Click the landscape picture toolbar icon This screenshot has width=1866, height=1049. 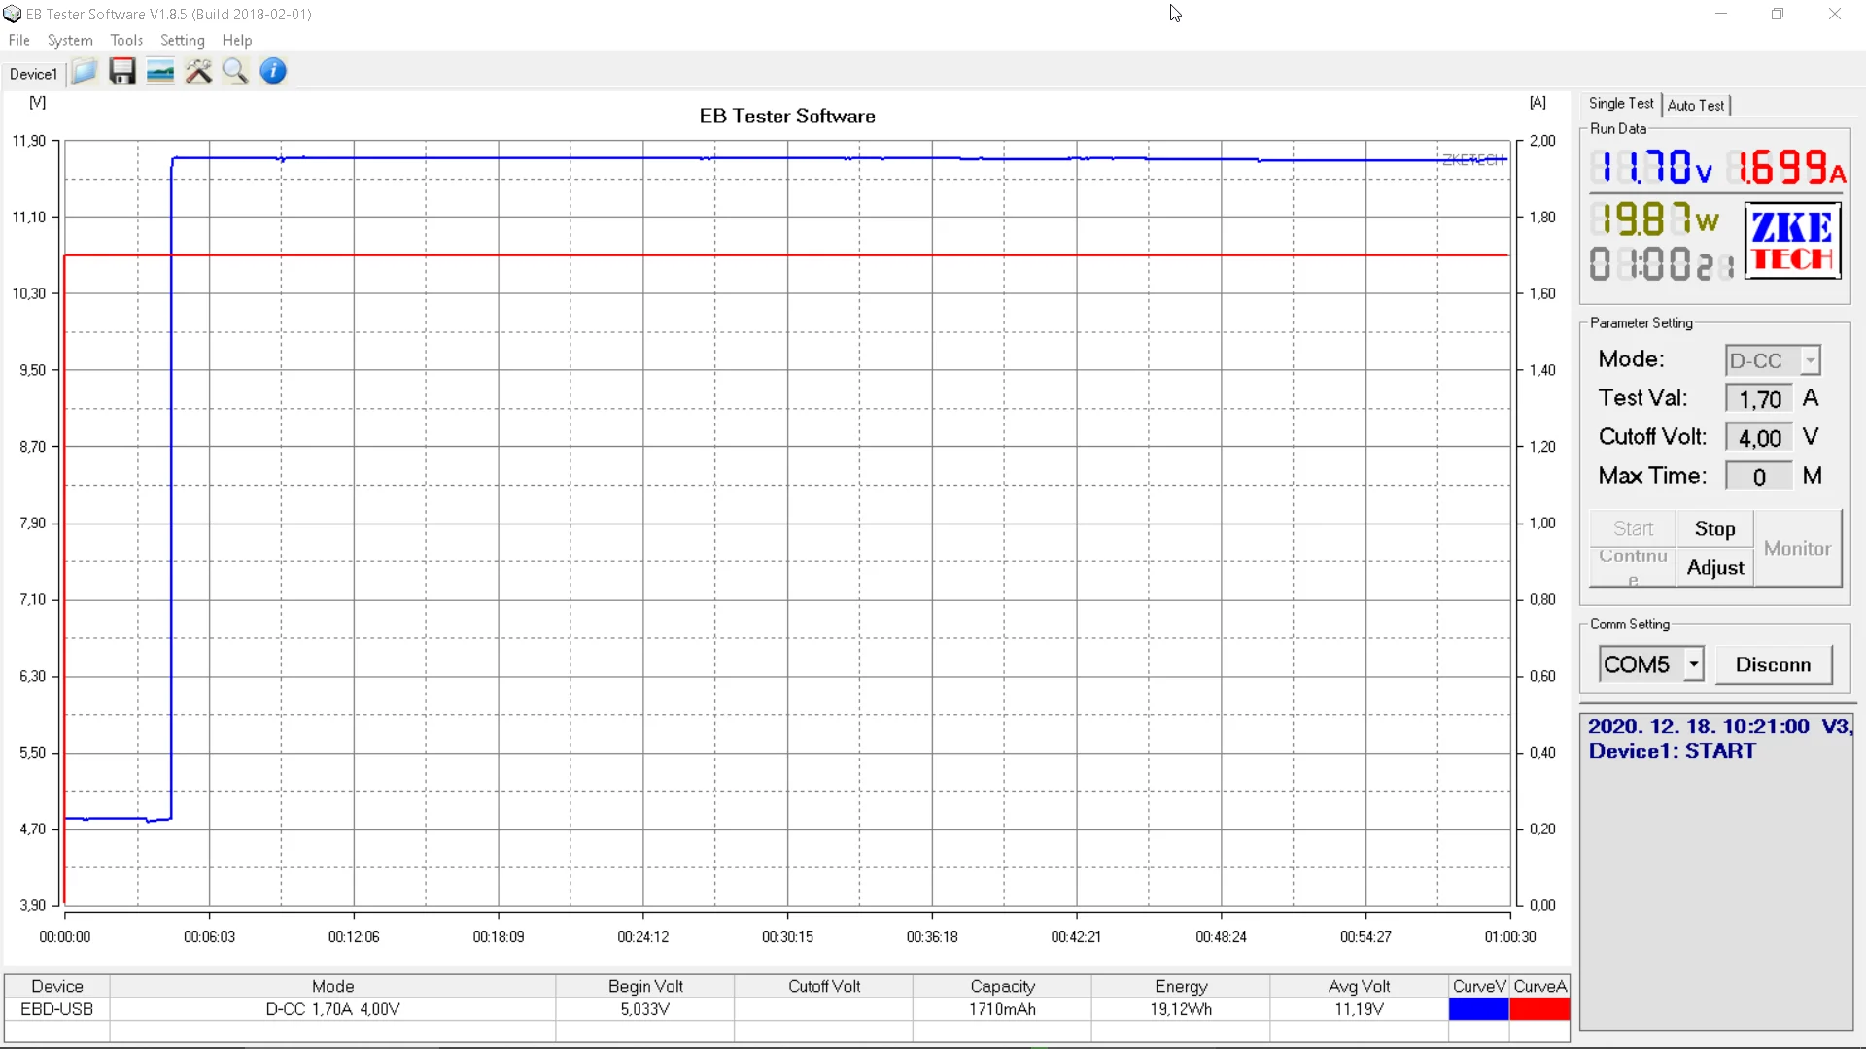(x=160, y=72)
